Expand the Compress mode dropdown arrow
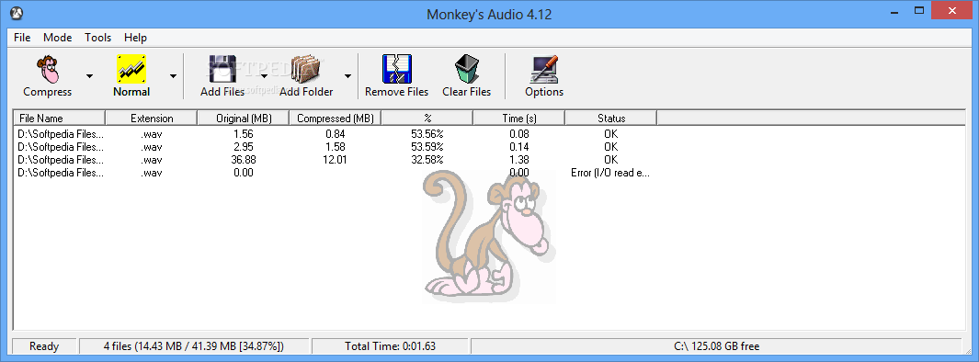The image size is (979, 362). pyautogui.click(x=89, y=76)
